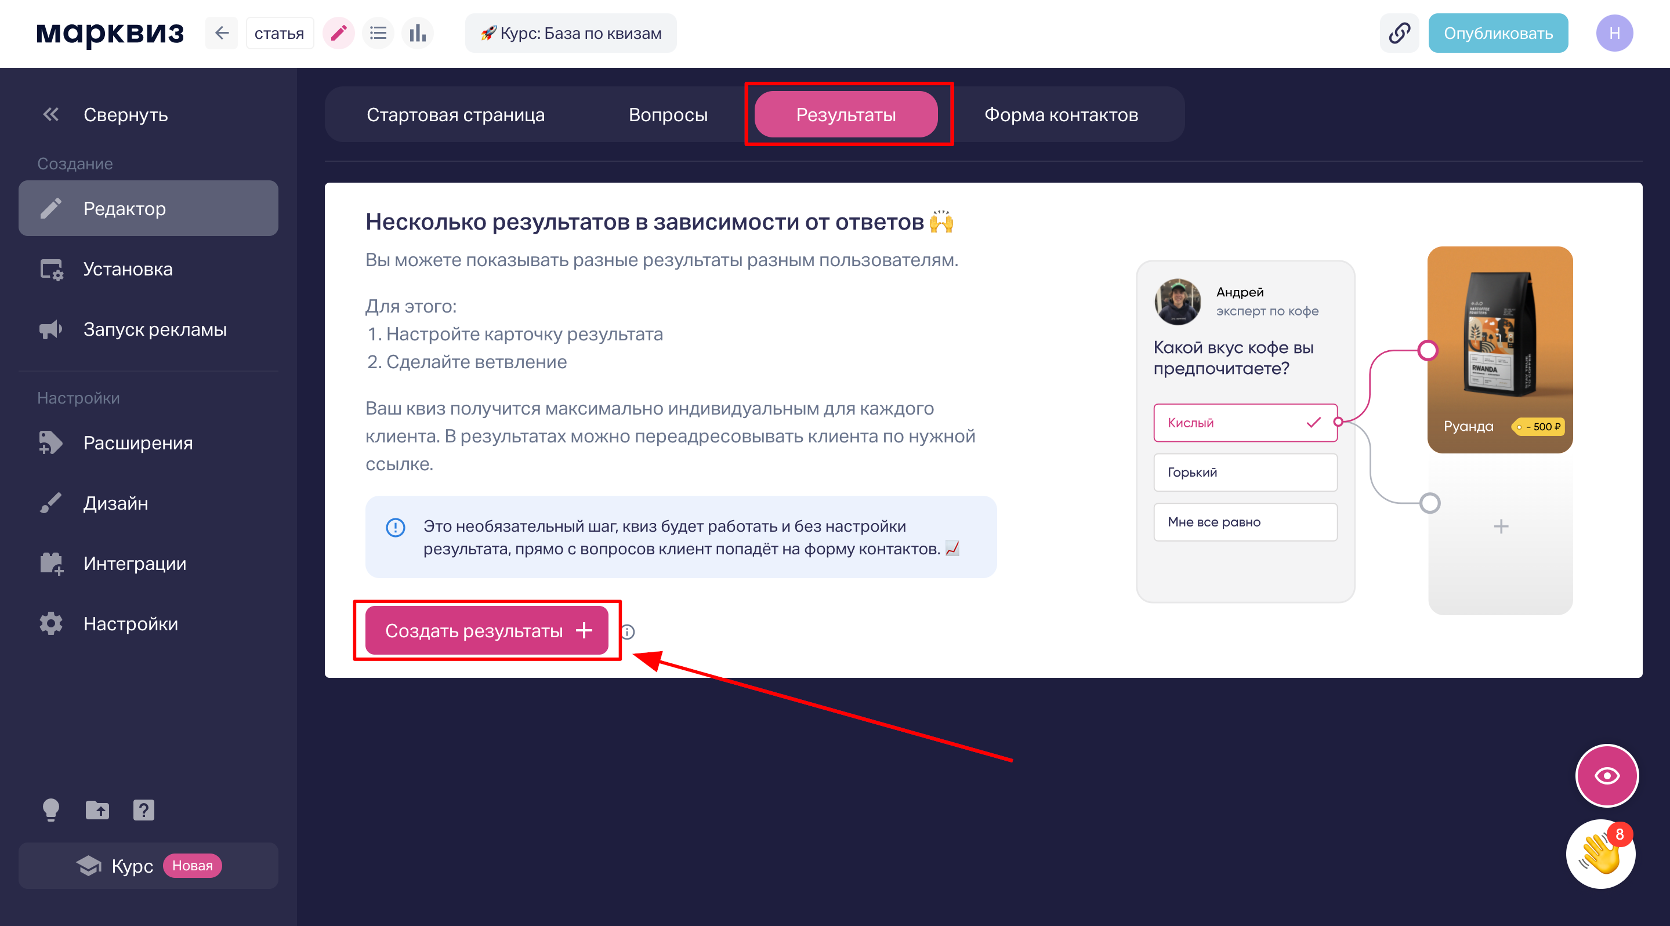
Task: Click Создать результаты button
Action: coord(488,630)
